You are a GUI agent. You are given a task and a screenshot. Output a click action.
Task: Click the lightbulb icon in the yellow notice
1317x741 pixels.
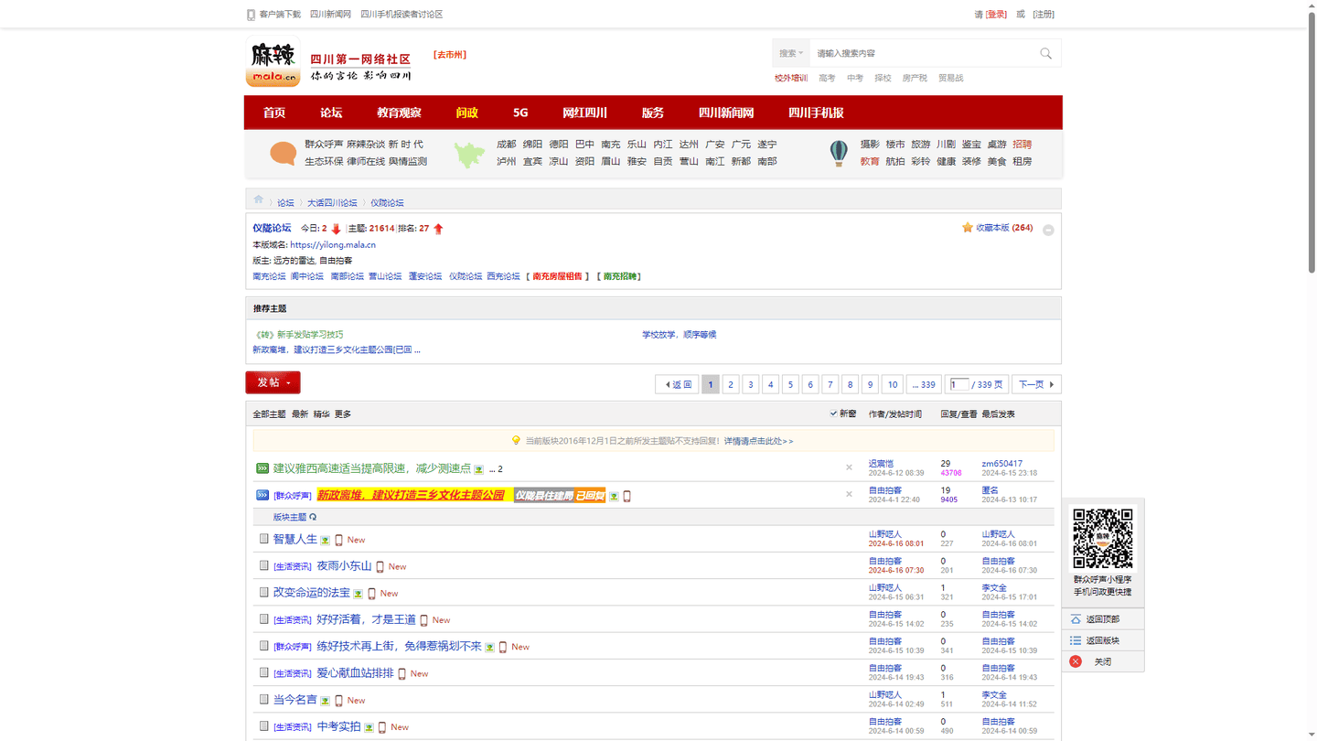click(516, 441)
